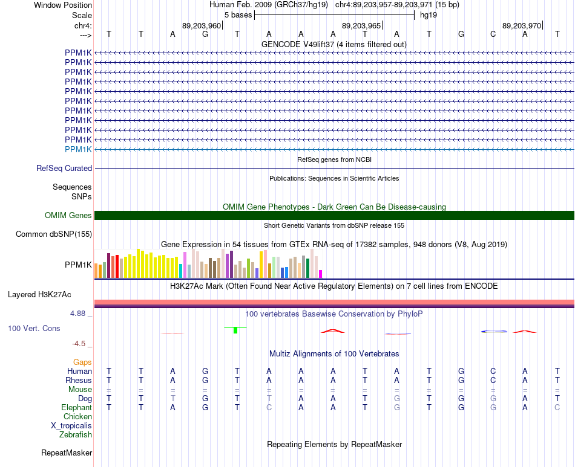
Task: Click the Layered H3K27Ac track label
Action: point(39,295)
